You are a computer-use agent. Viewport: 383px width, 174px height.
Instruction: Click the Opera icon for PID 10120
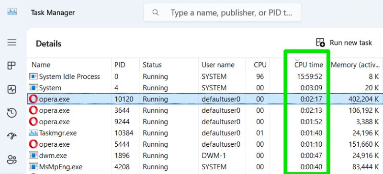click(33, 99)
